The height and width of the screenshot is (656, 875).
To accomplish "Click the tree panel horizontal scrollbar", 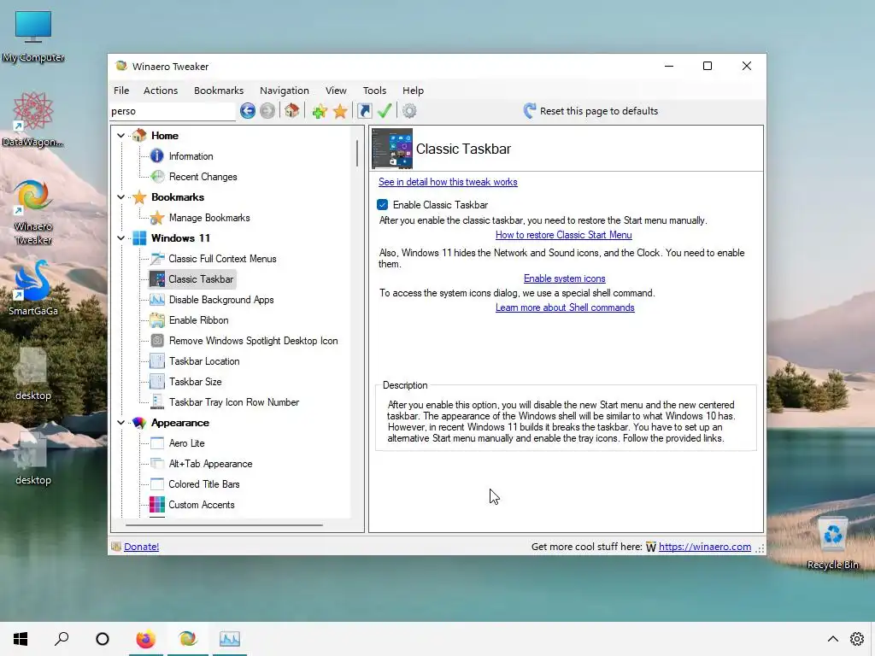I will [x=224, y=525].
